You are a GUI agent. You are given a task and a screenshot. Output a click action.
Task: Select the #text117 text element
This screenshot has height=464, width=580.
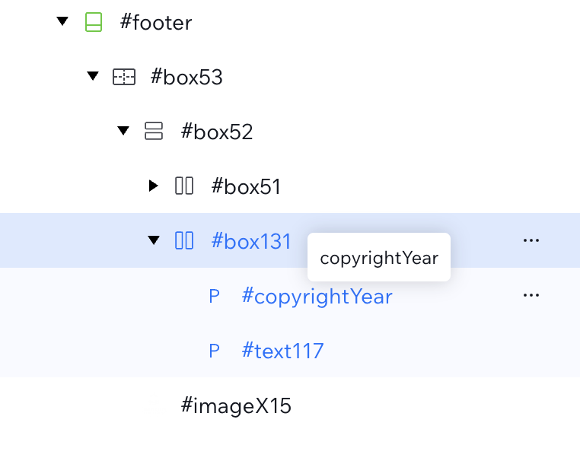pos(282,351)
